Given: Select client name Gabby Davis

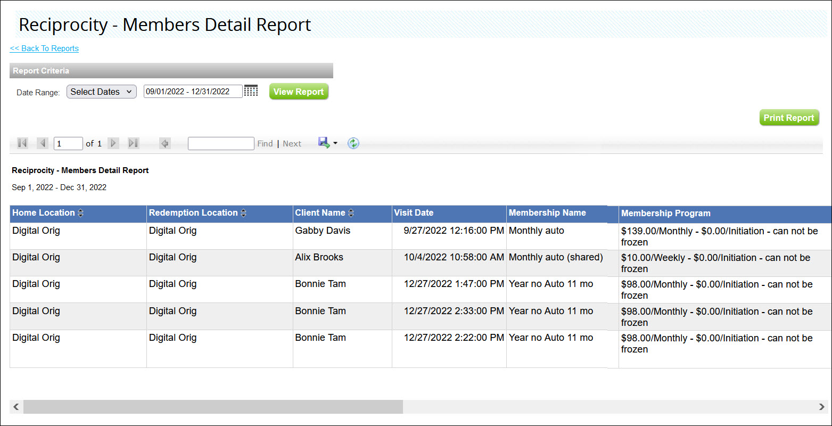Looking at the screenshot, I should pos(323,231).
